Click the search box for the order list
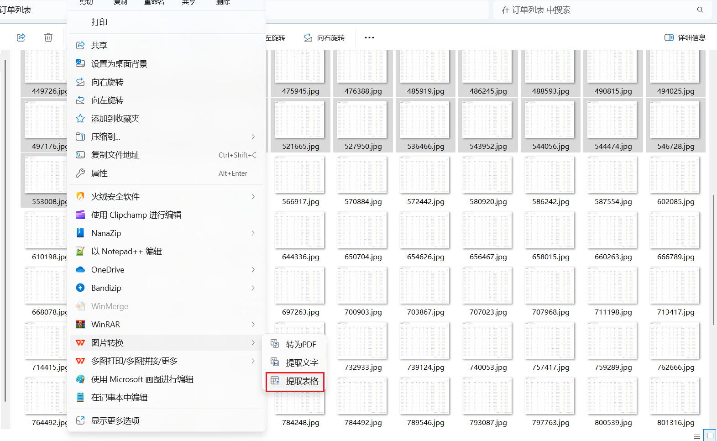Viewport: 717px width, 441px height. pos(593,10)
